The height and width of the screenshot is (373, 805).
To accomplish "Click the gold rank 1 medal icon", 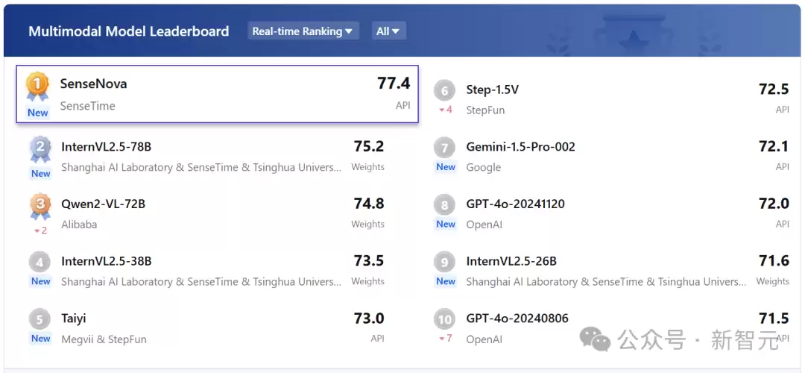I will (37, 87).
